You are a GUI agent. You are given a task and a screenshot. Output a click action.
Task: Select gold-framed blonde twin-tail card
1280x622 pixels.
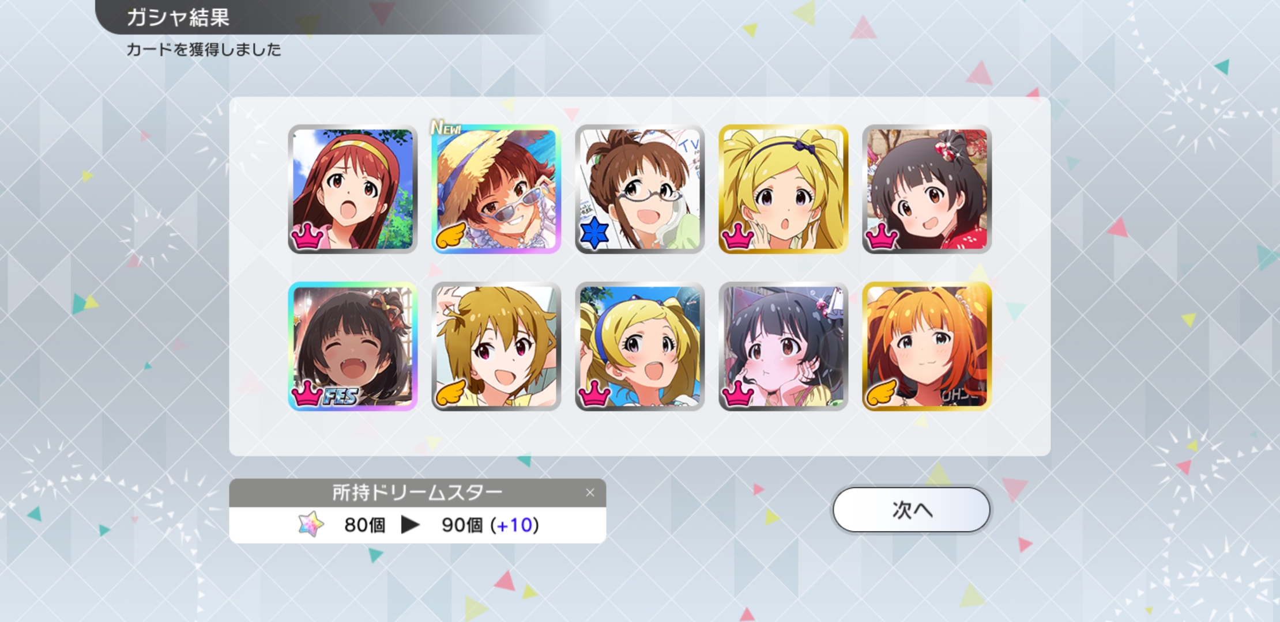(x=783, y=189)
